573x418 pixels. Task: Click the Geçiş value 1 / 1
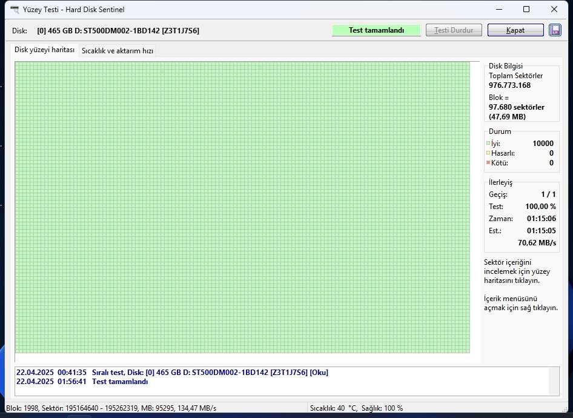pyautogui.click(x=548, y=194)
